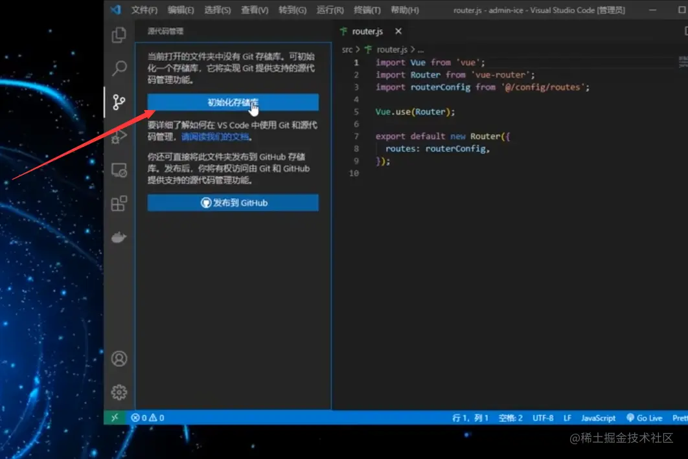Click export default new Router on line 7
This screenshot has width=688, height=459.
[x=437, y=137]
